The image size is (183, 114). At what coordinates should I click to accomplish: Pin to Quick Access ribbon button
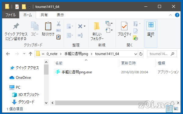[x=16, y=31]
